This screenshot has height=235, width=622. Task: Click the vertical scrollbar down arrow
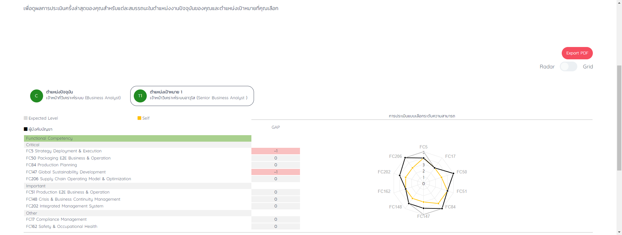pyautogui.click(x=619, y=232)
